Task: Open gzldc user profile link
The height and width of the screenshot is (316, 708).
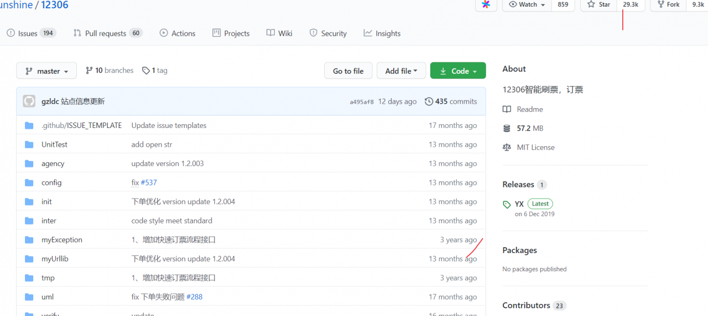Action: pos(50,101)
